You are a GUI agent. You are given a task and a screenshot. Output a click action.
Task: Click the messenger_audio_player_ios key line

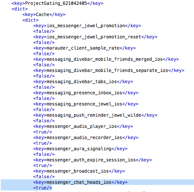point(83,126)
